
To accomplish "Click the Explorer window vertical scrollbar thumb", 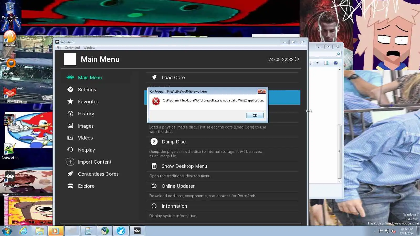I will (339, 151).
